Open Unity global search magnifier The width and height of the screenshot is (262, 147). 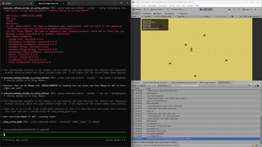tap(239, 9)
